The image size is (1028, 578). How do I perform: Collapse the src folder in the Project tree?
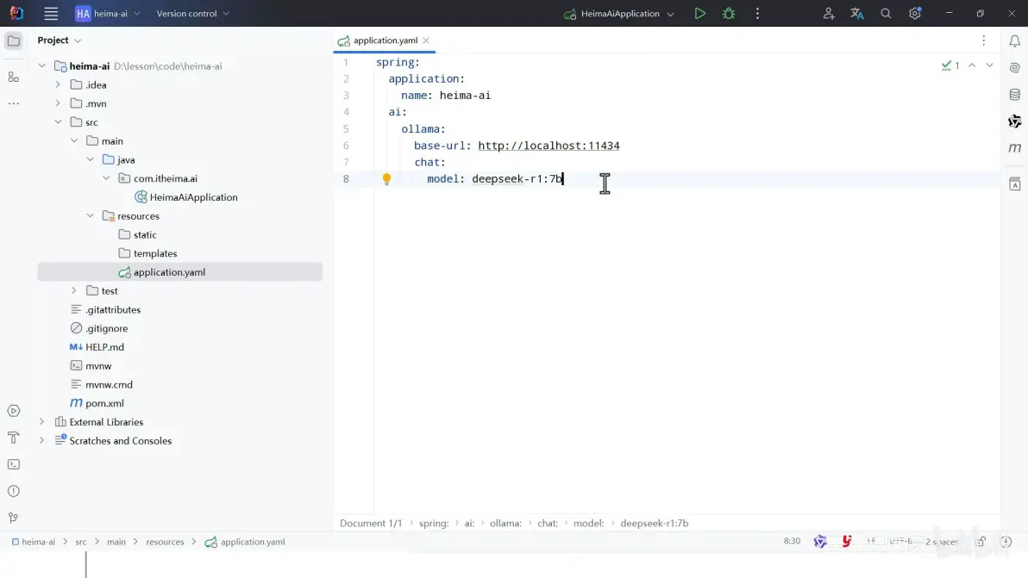[59, 121]
